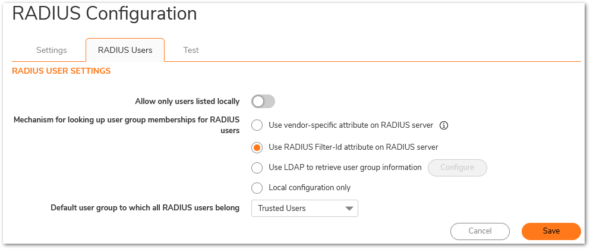
Task: Click the RADIUS USER SETTINGS section heading
Action: tap(61, 71)
